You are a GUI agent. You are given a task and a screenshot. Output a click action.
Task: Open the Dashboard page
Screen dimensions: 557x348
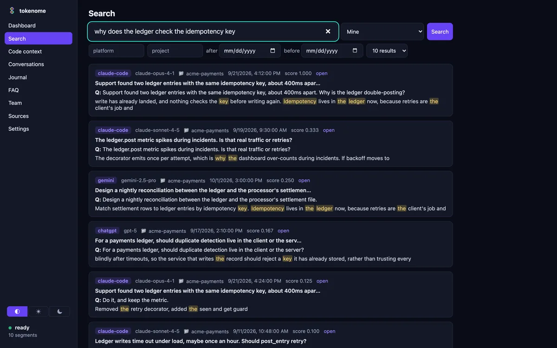click(x=39, y=26)
